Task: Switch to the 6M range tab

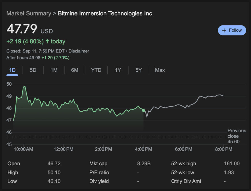Action: tap(75, 70)
